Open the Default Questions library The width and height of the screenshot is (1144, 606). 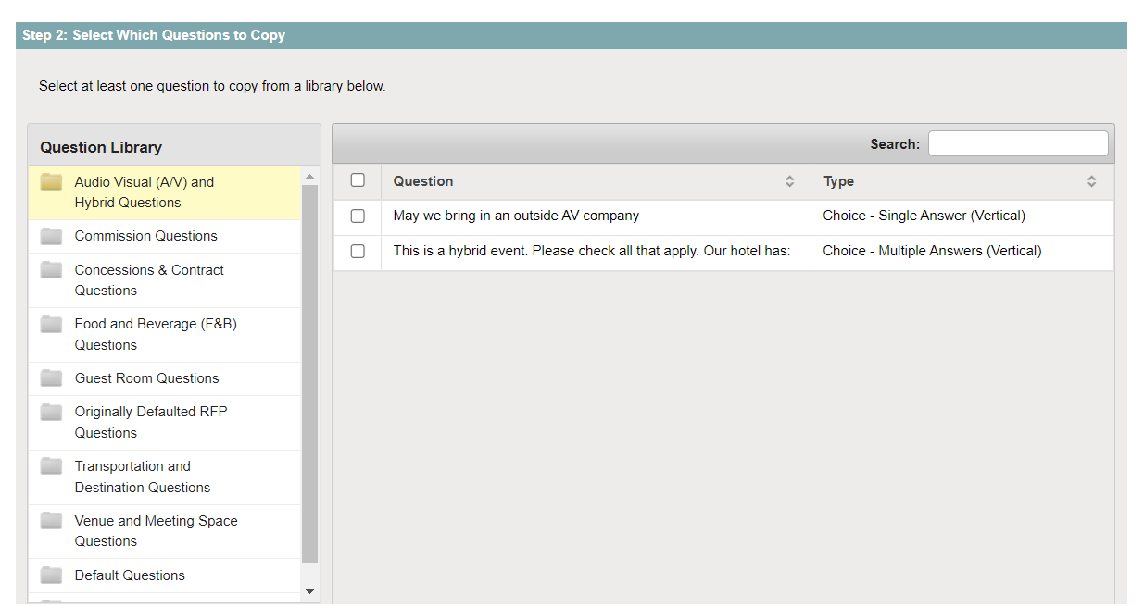[x=129, y=575]
